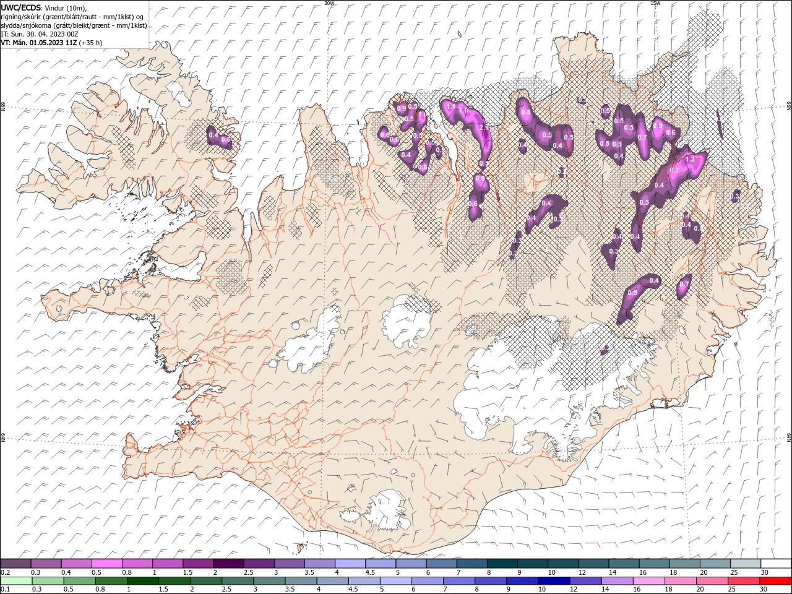Image resolution: width=792 pixels, height=594 pixels.
Task: Click the snow scale swatch starting at 1.5
Action: tap(198, 564)
